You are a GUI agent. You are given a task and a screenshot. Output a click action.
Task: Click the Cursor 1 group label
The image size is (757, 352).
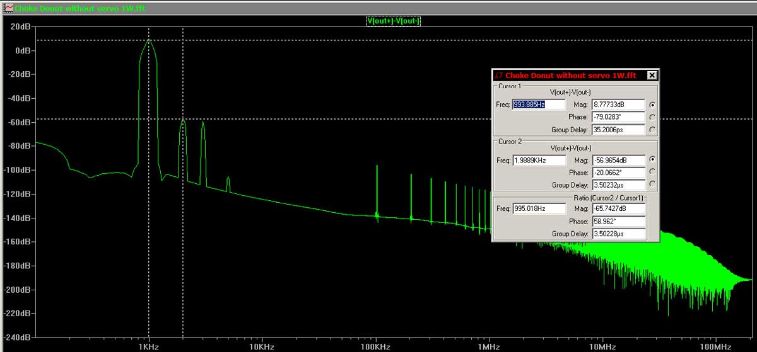point(510,86)
